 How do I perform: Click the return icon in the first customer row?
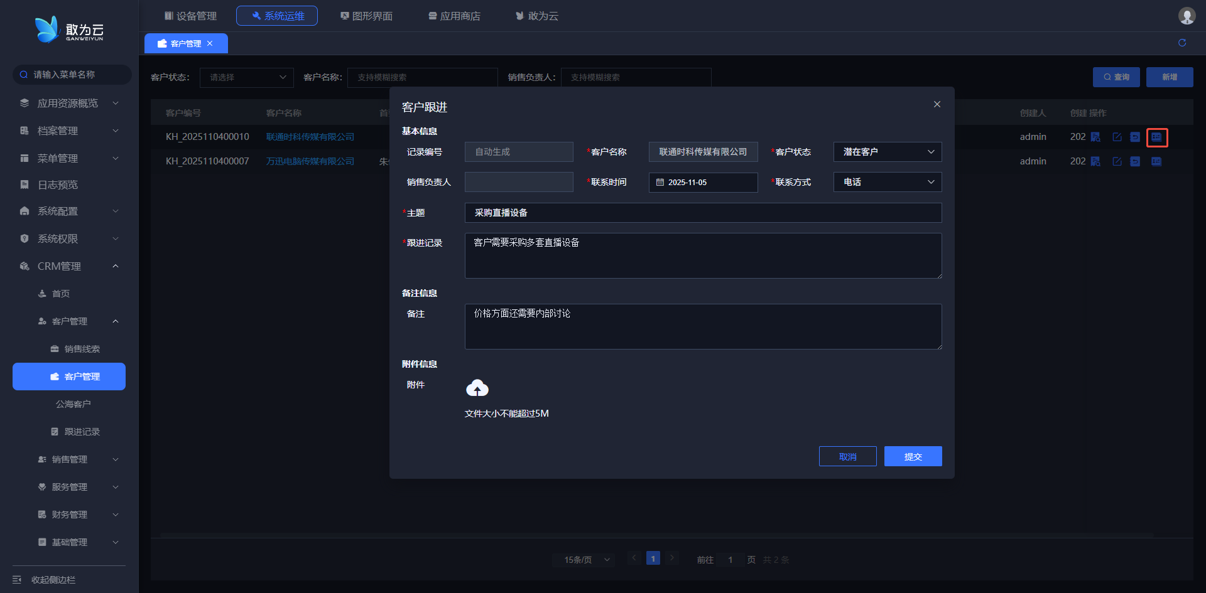(x=1135, y=137)
